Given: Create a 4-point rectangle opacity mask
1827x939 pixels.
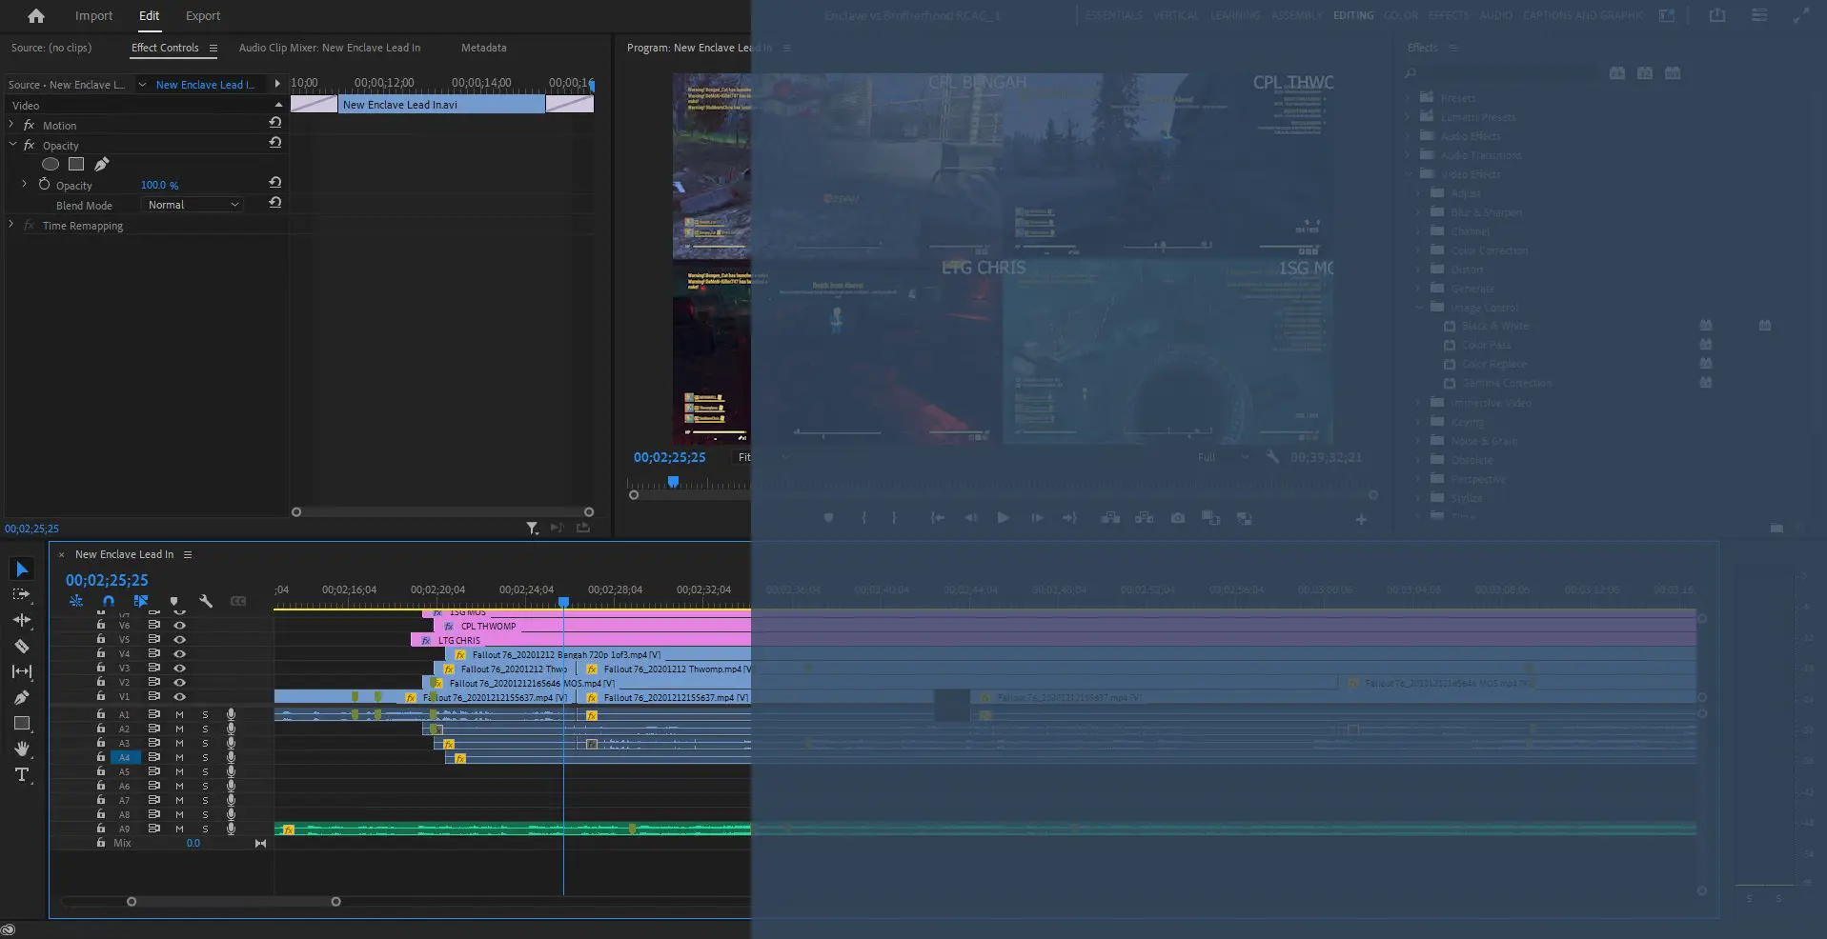Looking at the screenshot, I should [76, 164].
